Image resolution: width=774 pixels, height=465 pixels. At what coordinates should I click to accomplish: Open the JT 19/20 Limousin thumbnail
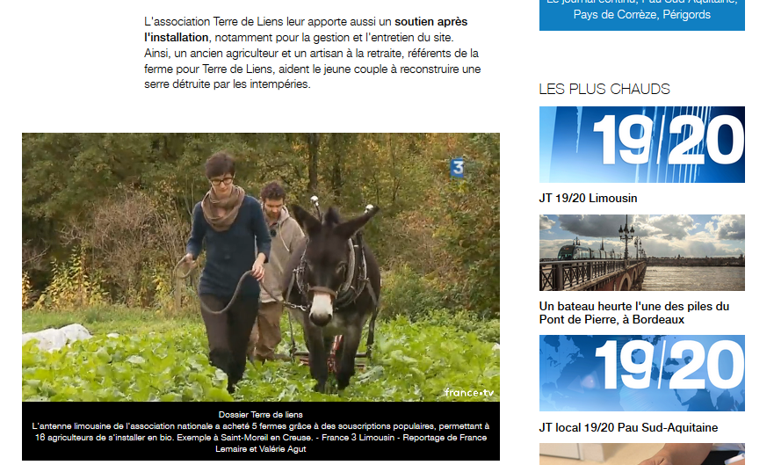click(641, 145)
